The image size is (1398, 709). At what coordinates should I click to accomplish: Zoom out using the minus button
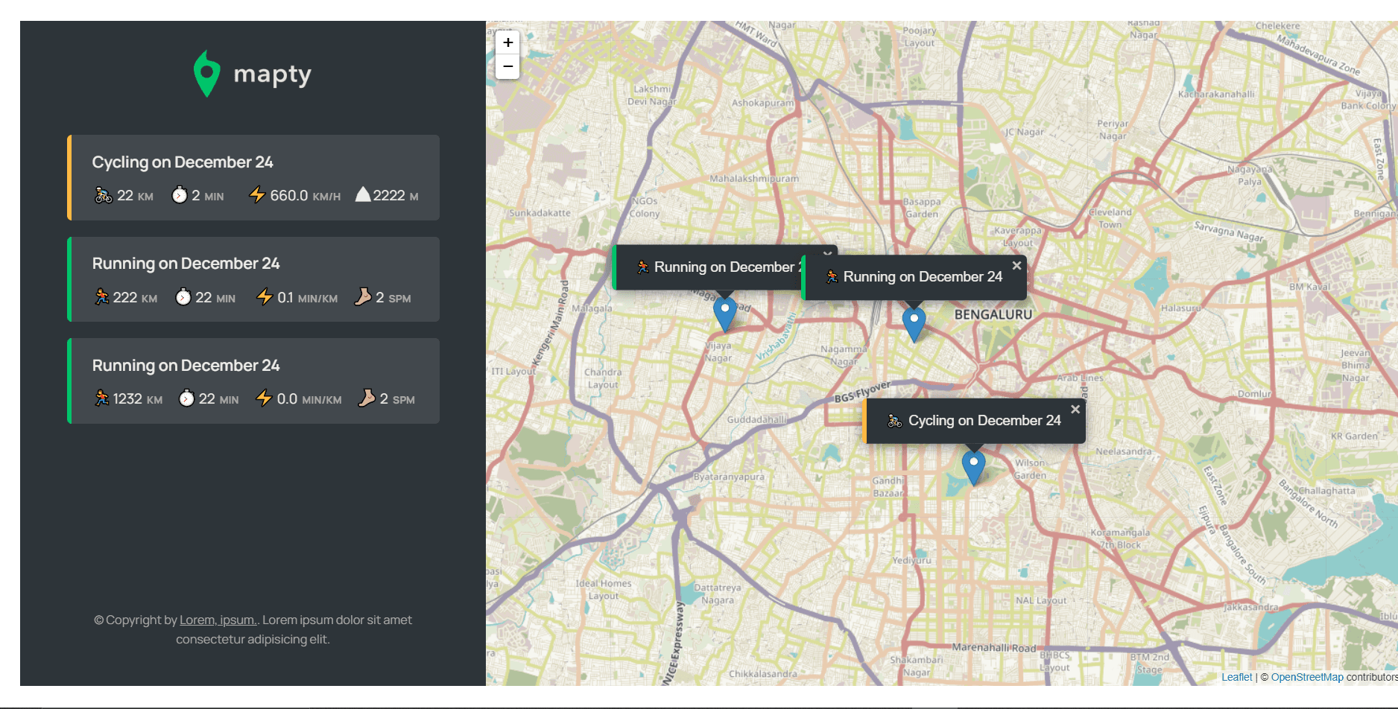[x=507, y=66]
